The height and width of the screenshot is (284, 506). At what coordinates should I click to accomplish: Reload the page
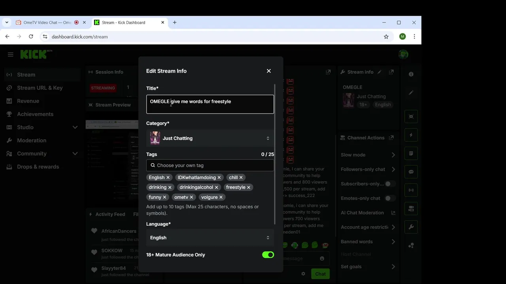31,37
